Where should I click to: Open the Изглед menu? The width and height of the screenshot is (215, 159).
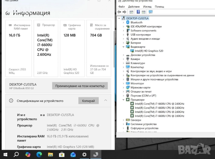coord(147,7)
